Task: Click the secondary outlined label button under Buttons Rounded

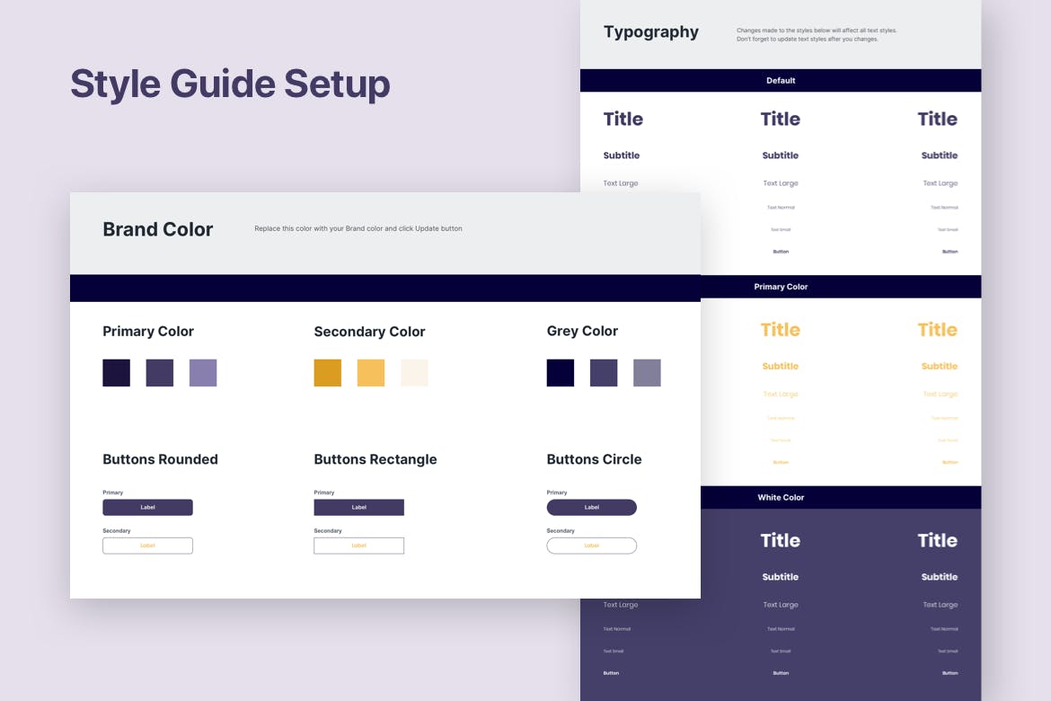Action: 147,546
